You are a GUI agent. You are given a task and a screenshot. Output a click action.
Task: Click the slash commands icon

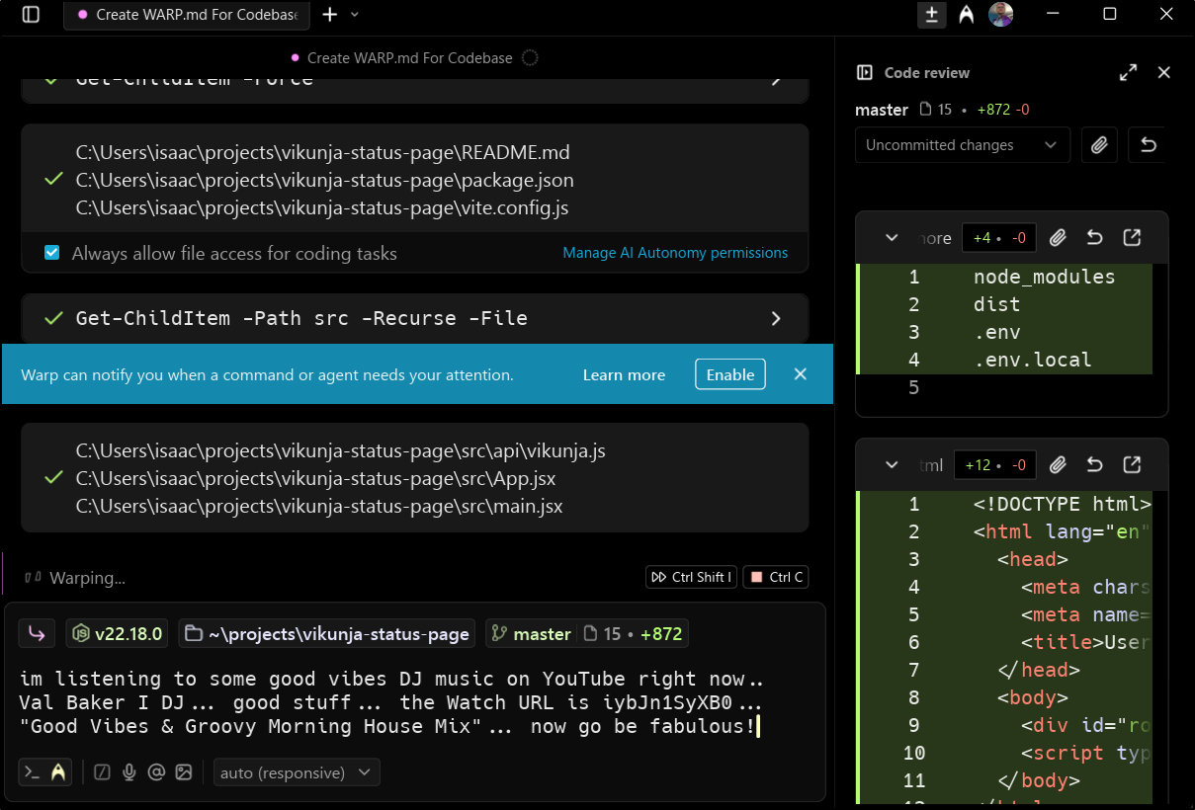pos(102,772)
